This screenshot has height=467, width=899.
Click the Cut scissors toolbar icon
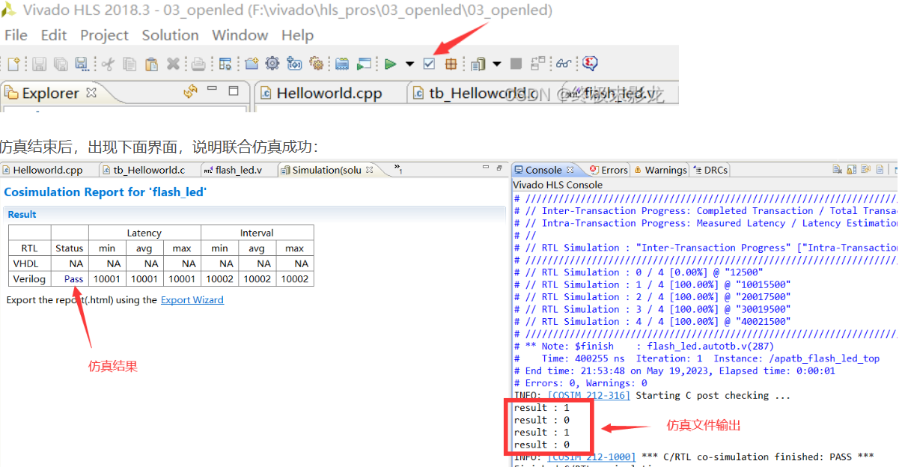point(108,64)
